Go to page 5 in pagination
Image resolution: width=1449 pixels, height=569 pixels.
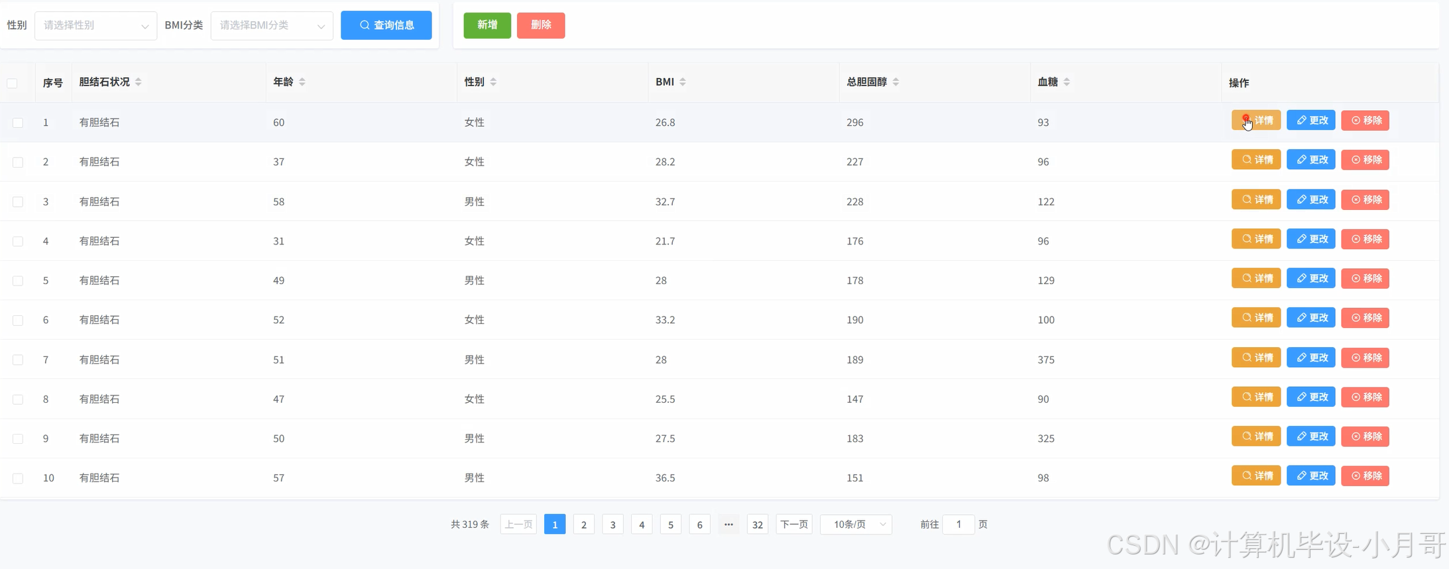pos(671,525)
